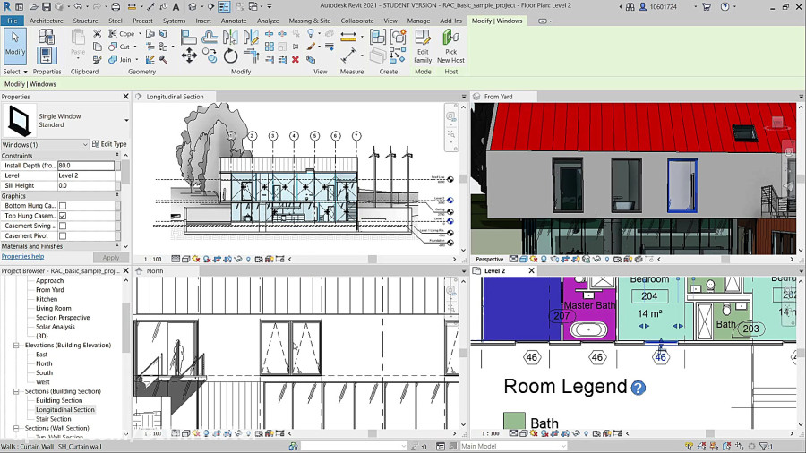The height and width of the screenshot is (453, 806).
Task: Click Pick New Host button
Action: (x=450, y=47)
